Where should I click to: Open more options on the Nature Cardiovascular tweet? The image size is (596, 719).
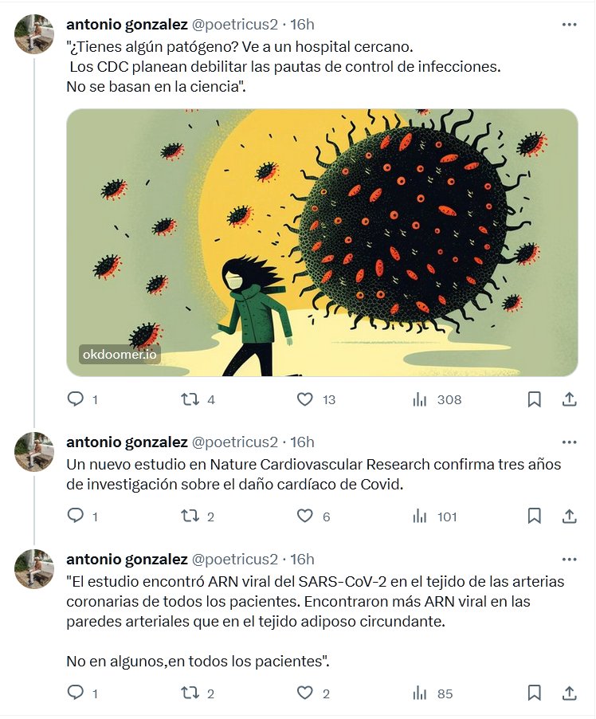[x=569, y=442]
